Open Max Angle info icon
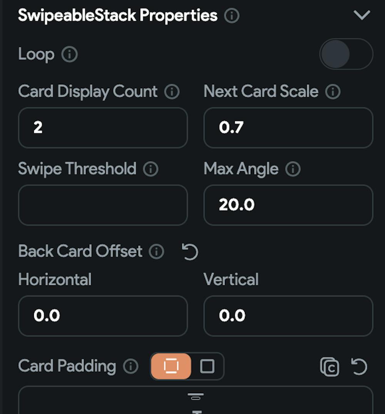The image size is (385, 414). 293,169
